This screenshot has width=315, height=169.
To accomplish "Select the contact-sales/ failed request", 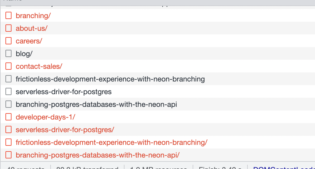I will tap(39, 66).
